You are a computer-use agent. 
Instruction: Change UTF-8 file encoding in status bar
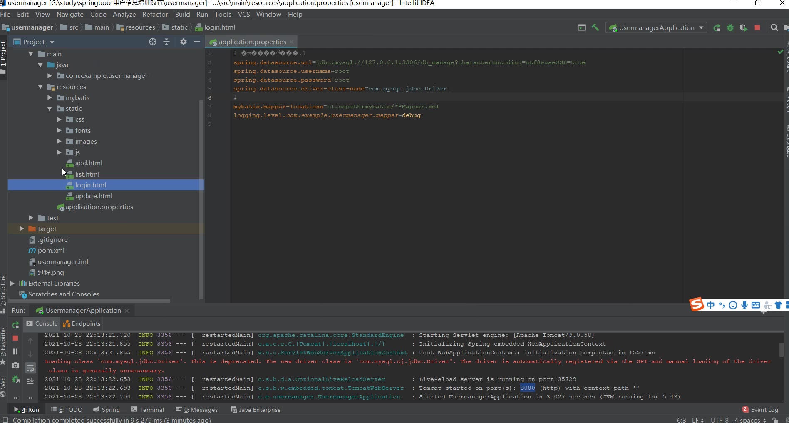[x=720, y=420]
